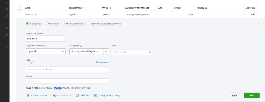Viewport: 265px width, 102px height.
Task: Click the Split button
Action: pos(234,96)
